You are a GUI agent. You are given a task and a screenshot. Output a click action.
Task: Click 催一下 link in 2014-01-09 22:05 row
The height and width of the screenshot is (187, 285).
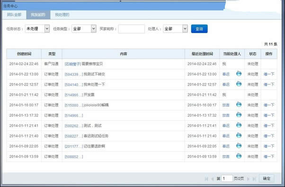point(269,146)
